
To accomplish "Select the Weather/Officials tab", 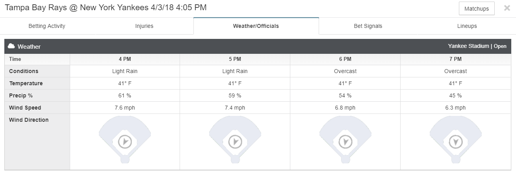I will [256, 26].
